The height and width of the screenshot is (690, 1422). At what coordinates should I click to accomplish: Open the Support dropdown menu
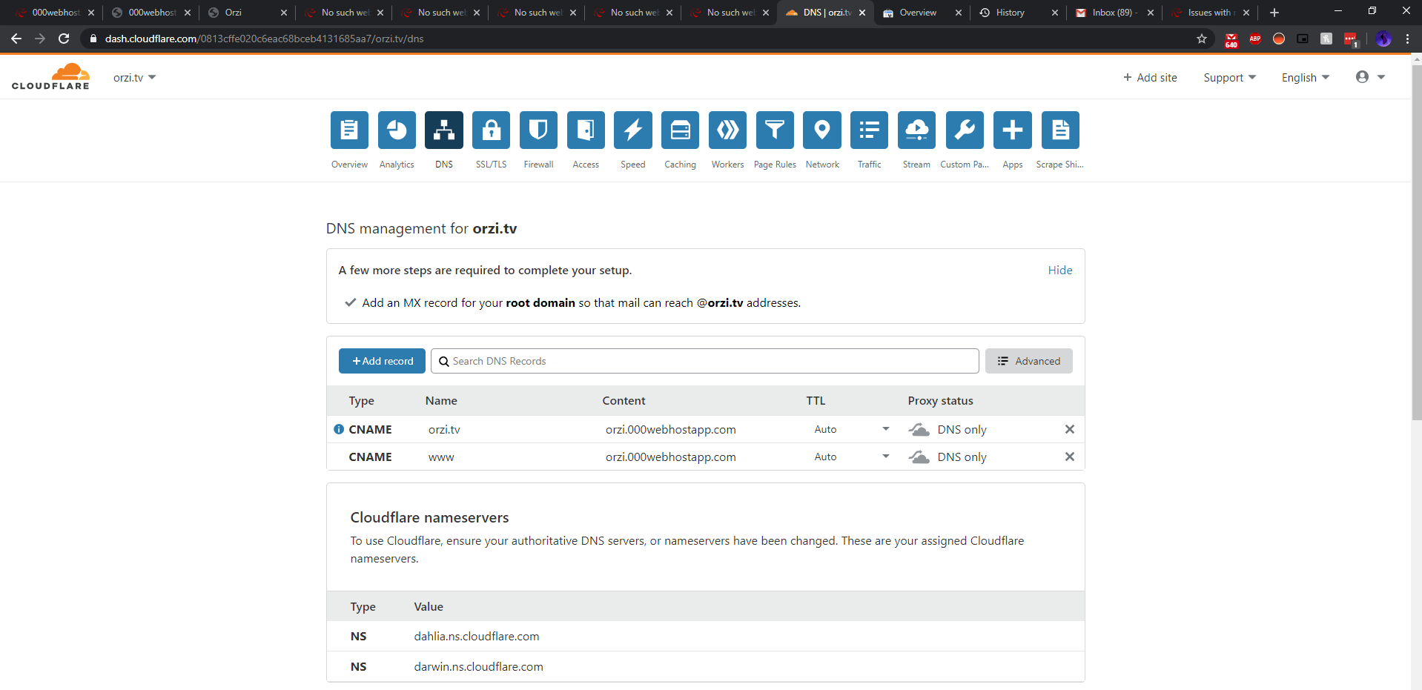click(1229, 78)
